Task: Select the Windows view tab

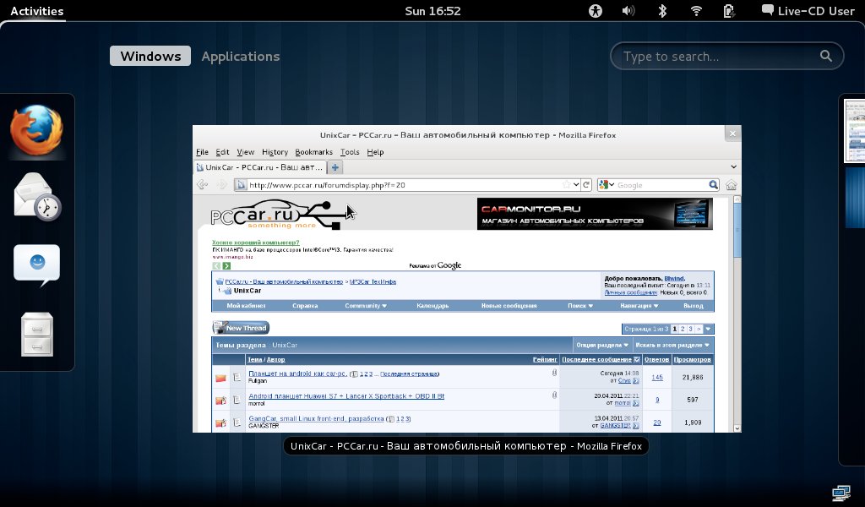Action: point(150,57)
